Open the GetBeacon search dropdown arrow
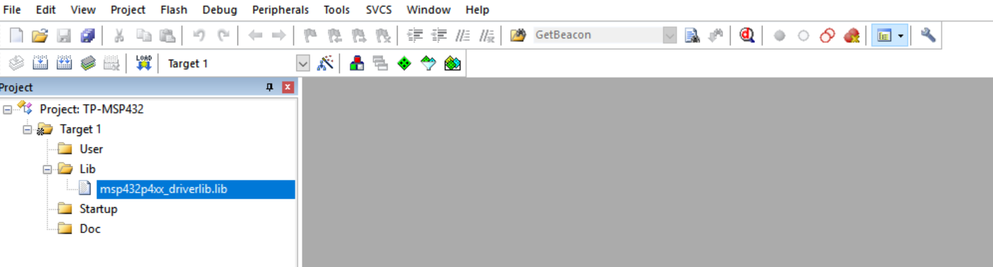 [670, 36]
